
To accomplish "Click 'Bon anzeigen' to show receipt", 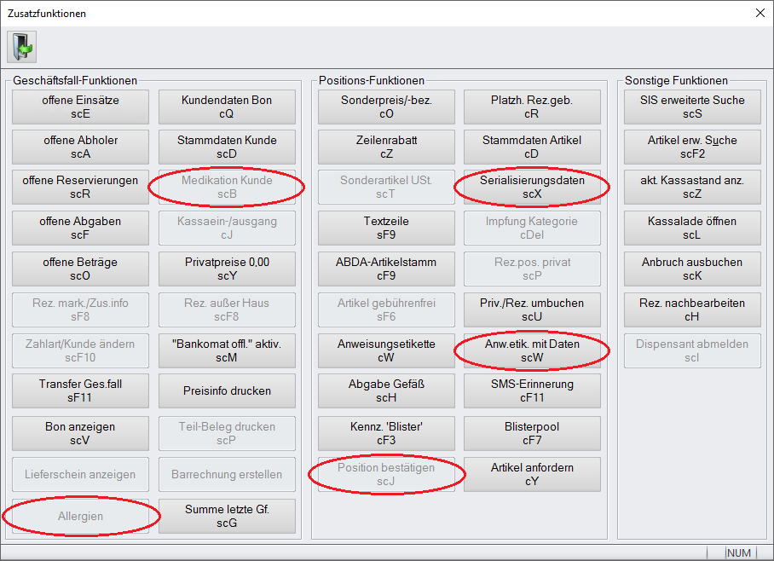I will [81, 433].
